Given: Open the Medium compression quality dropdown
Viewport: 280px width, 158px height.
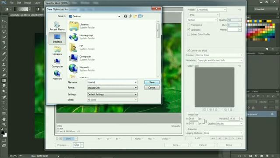Looking at the screenshot, I should click(x=202, y=20).
